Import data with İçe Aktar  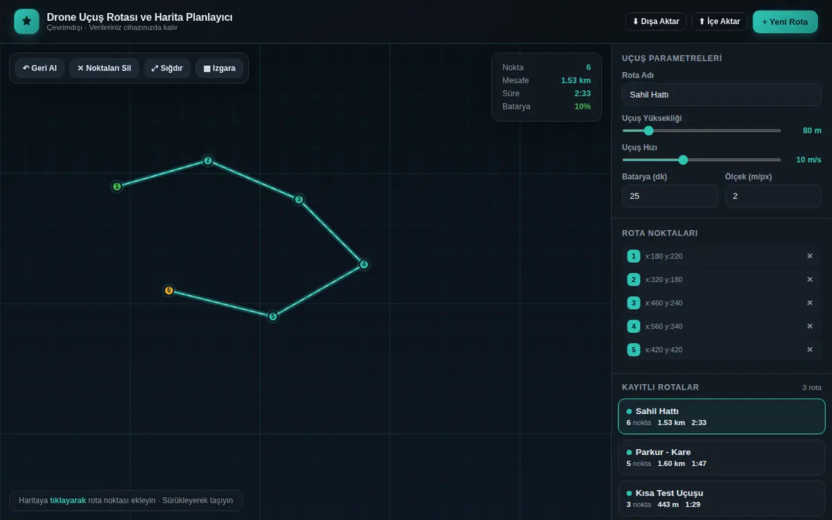(720, 21)
